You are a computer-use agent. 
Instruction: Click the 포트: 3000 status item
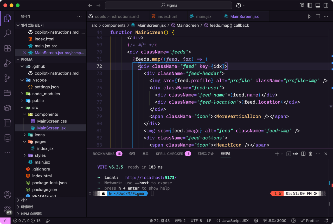(x=275, y=221)
